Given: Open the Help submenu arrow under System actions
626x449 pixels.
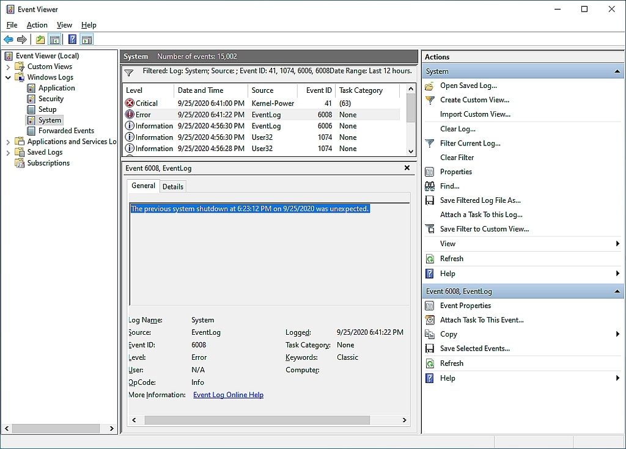Looking at the screenshot, I should (x=617, y=274).
